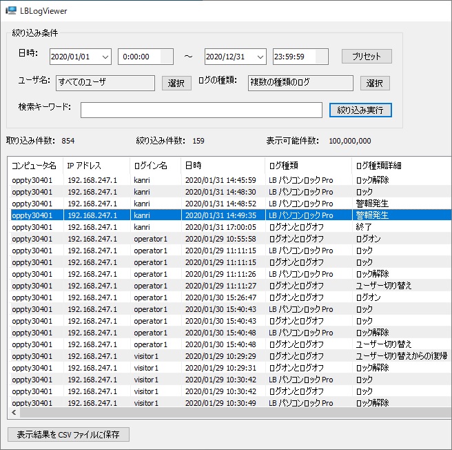Open the end date 2020/12/31 dropdown
The height and width of the screenshot is (450, 452).
click(260, 57)
